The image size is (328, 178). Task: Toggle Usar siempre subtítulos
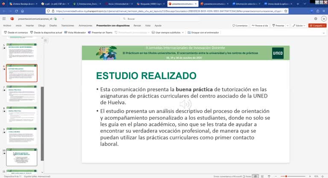click(x=166, y=33)
